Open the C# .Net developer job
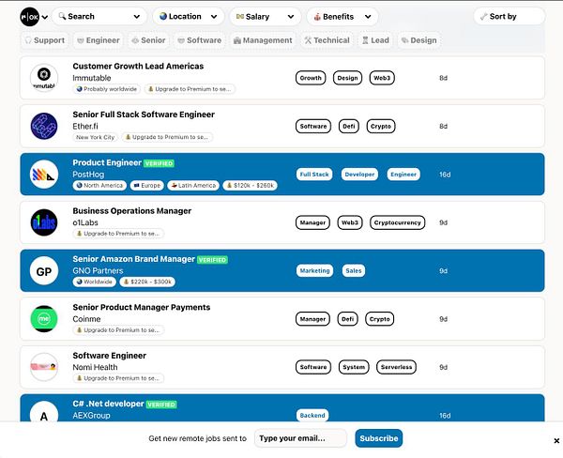This screenshot has width=563, height=458. [x=108, y=404]
